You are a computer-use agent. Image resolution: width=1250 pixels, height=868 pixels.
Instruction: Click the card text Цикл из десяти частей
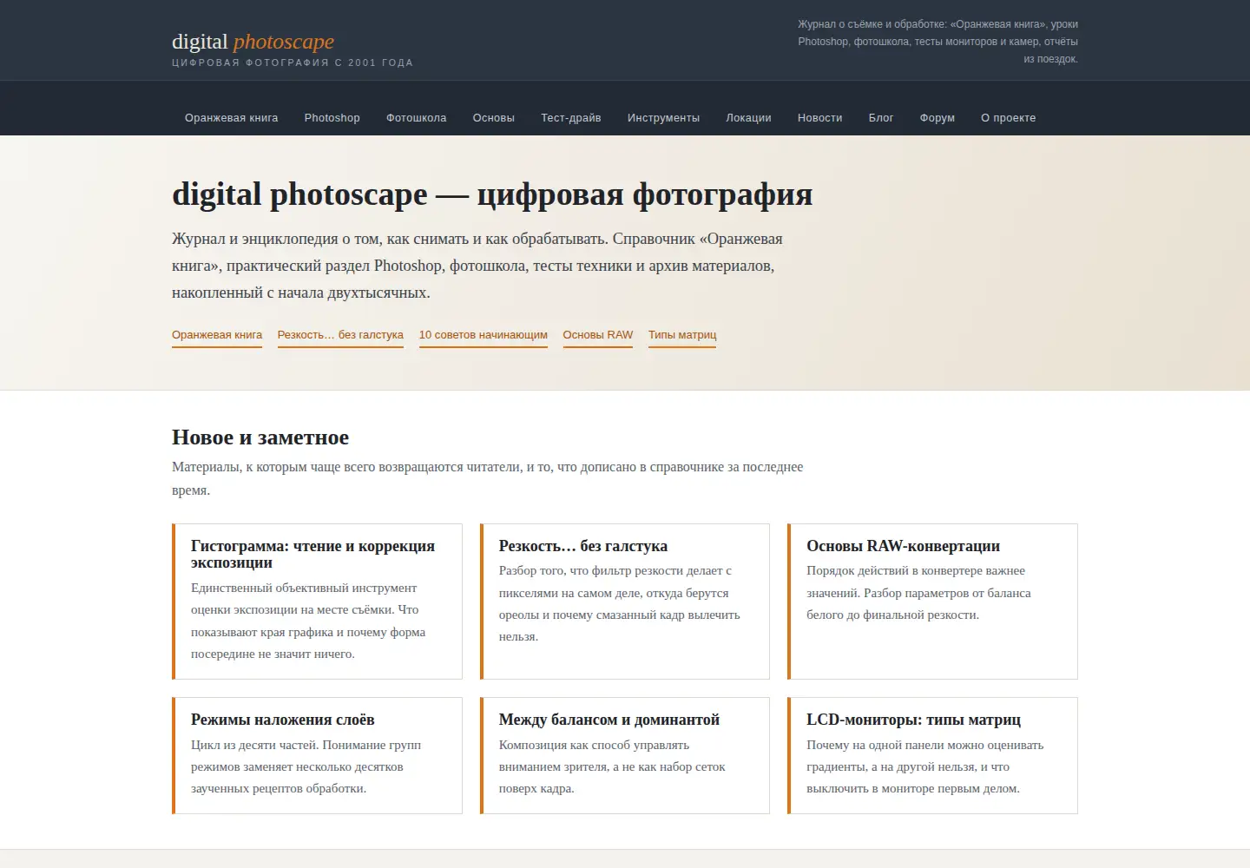(x=306, y=766)
